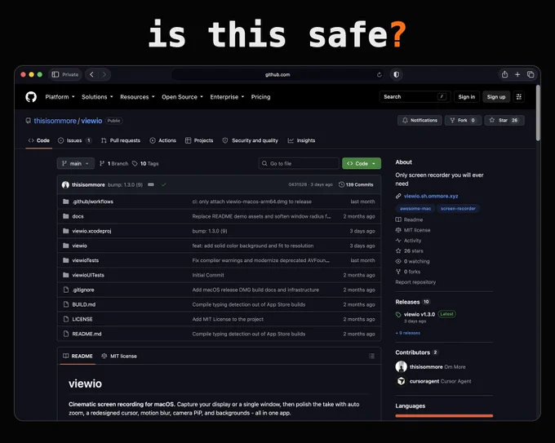Add a new tab with the plus icon

(517, 75)
